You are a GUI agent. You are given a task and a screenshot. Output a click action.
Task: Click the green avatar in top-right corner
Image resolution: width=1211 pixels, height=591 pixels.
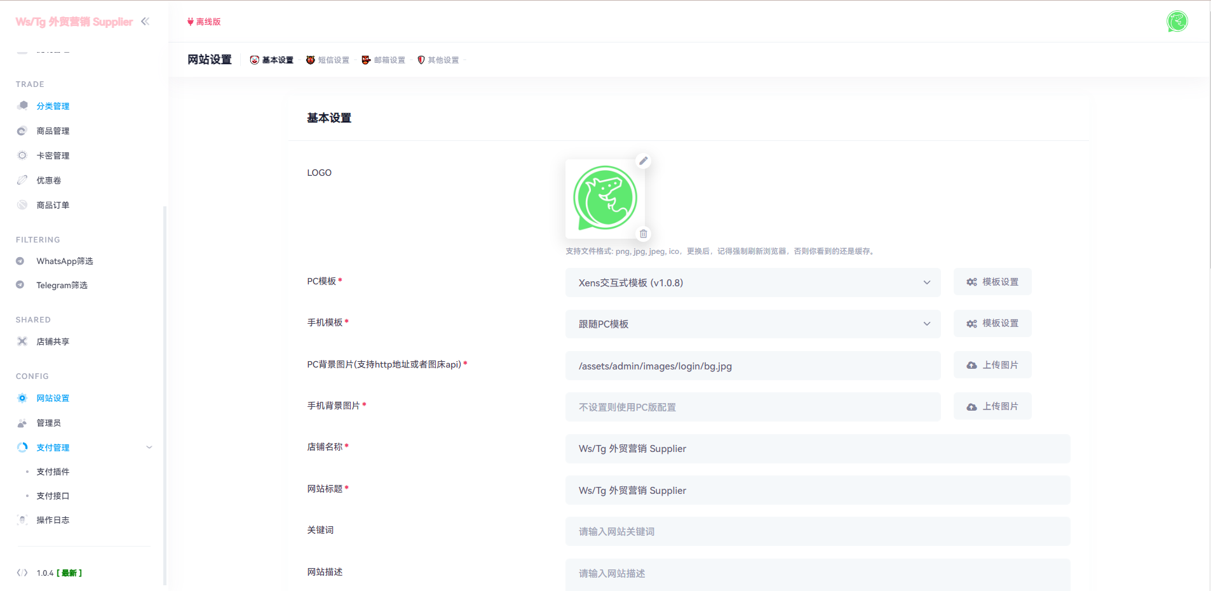click(1177, 22)
